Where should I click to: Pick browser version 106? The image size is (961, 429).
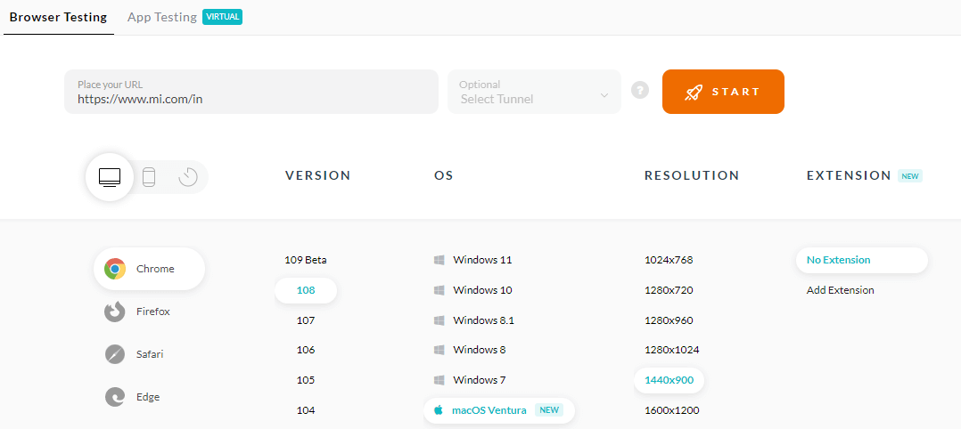(306, 350)
